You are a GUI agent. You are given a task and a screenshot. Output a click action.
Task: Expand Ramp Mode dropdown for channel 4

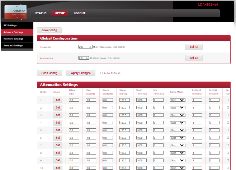coord(178,123)
